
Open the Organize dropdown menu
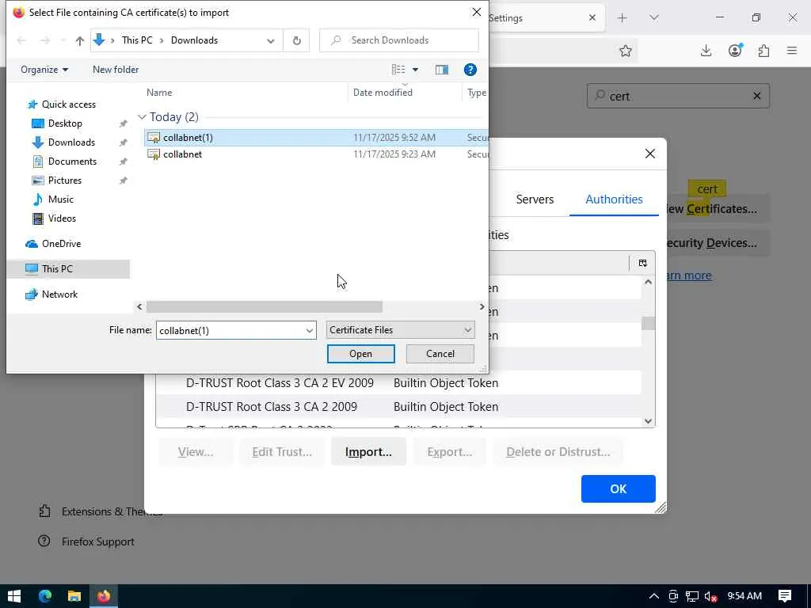pyautogui.click(x=44, y=70)
